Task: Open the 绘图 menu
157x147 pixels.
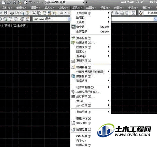Action: point(91,8)
